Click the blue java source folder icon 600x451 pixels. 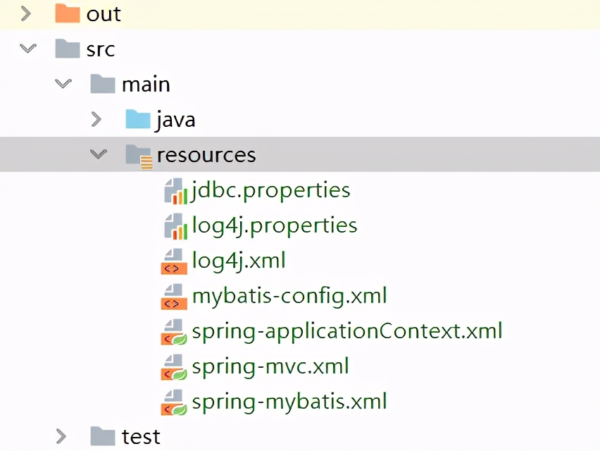(138, 119)
